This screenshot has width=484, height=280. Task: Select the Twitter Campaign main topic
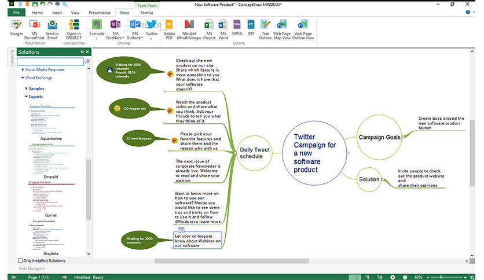tap(314, 153)
